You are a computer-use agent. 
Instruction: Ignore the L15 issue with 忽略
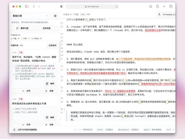tap(49, 91)
